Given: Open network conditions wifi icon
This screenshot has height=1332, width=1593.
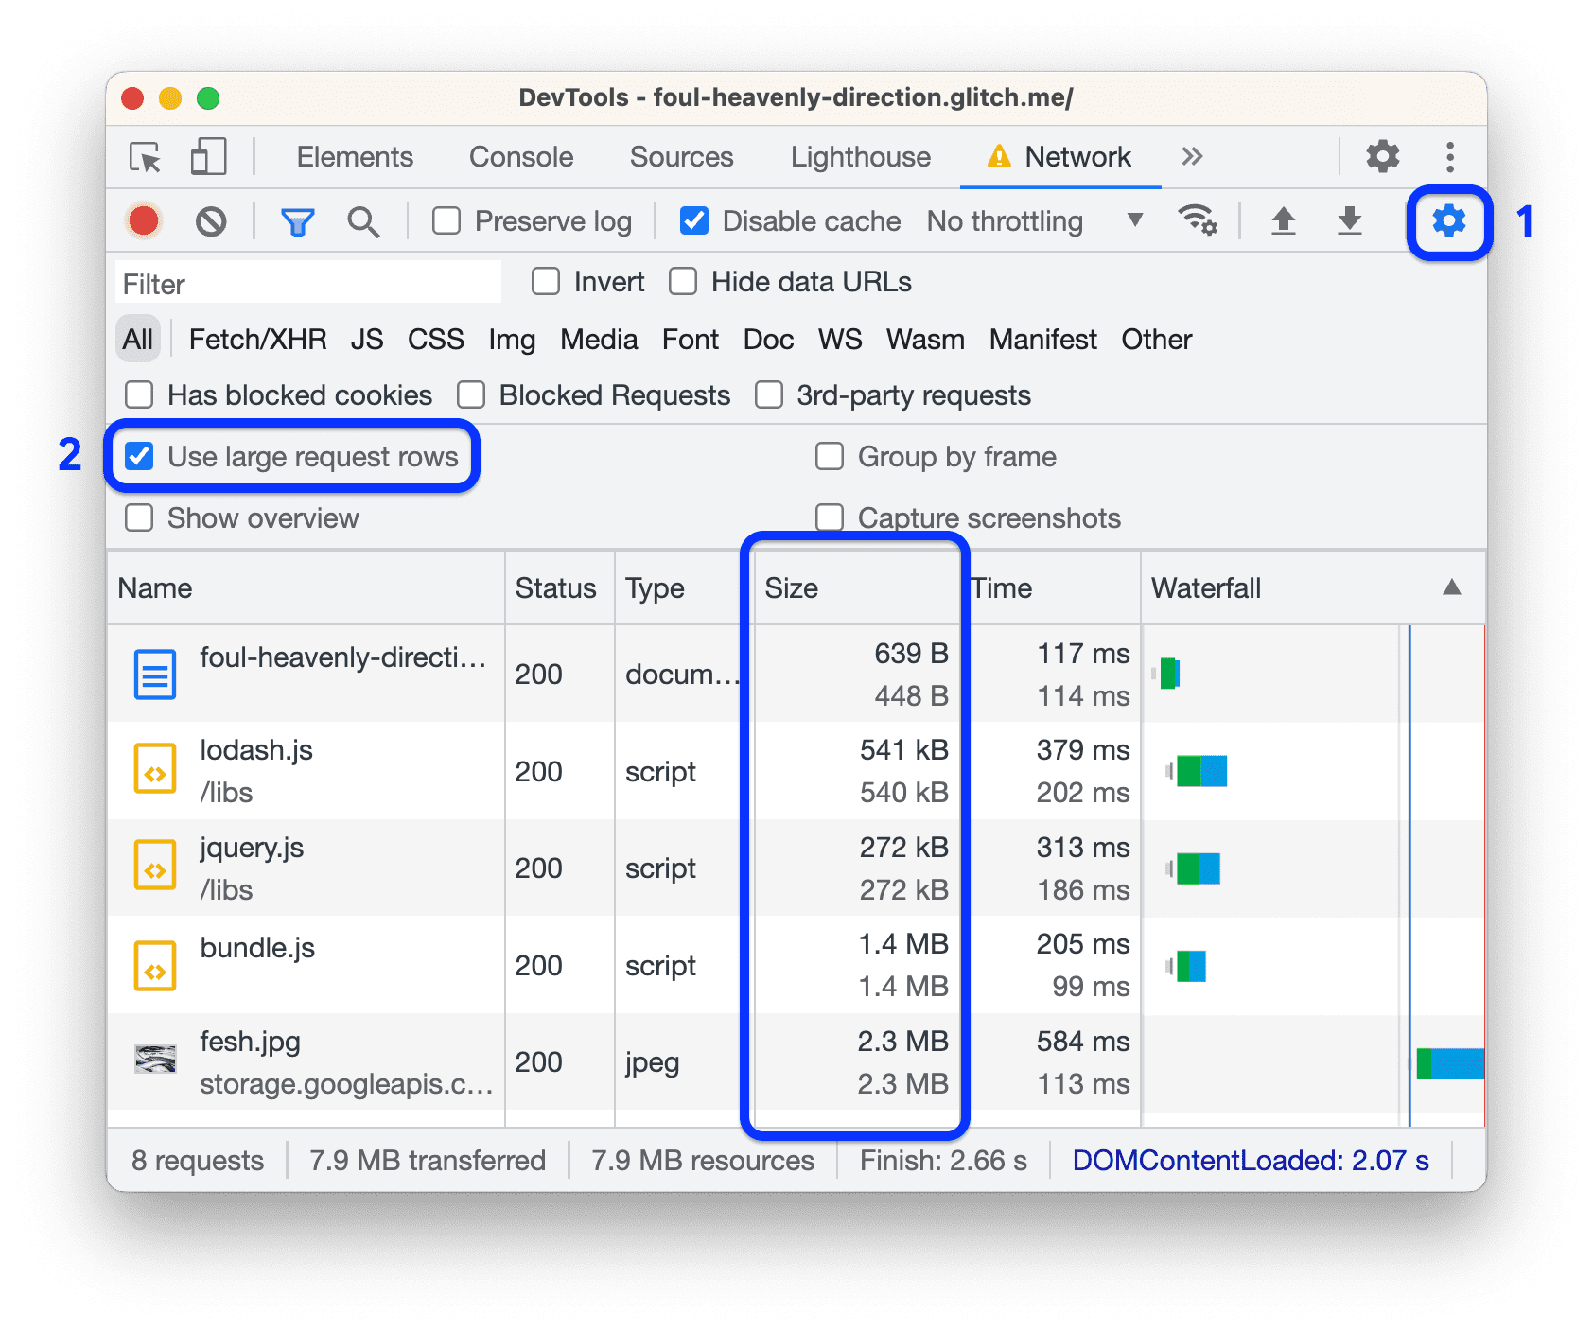Looking at the screenshot, I should [1198, 221].
